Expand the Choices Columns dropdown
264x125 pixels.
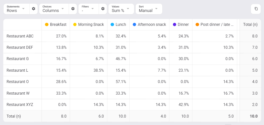tap(54, 9)
